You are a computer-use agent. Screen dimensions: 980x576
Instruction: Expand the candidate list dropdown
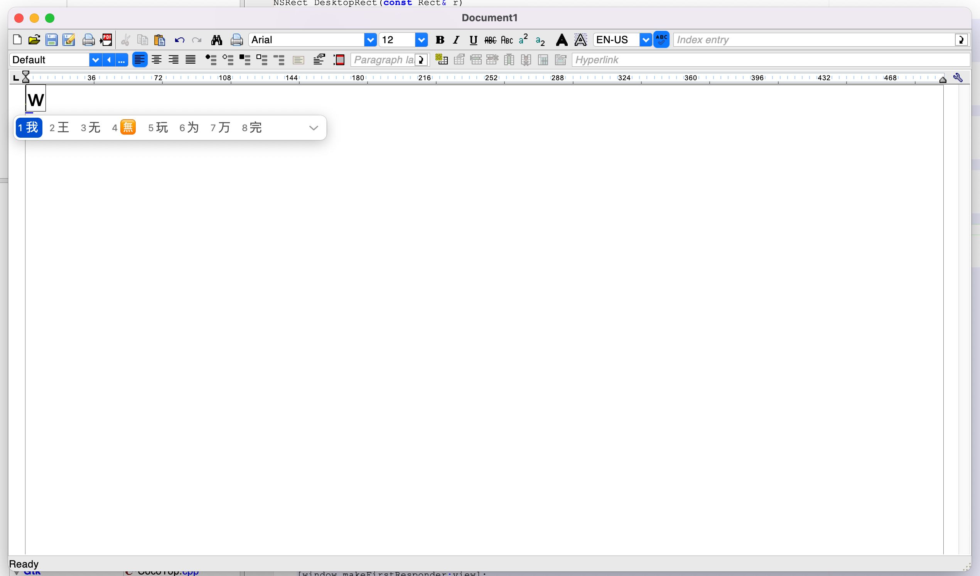313,127
